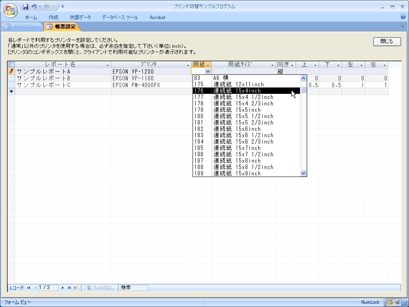Switch to Design view from status bar icon
Image resolution: width=409 pixels, height=307 pixels.
(397, 302)
